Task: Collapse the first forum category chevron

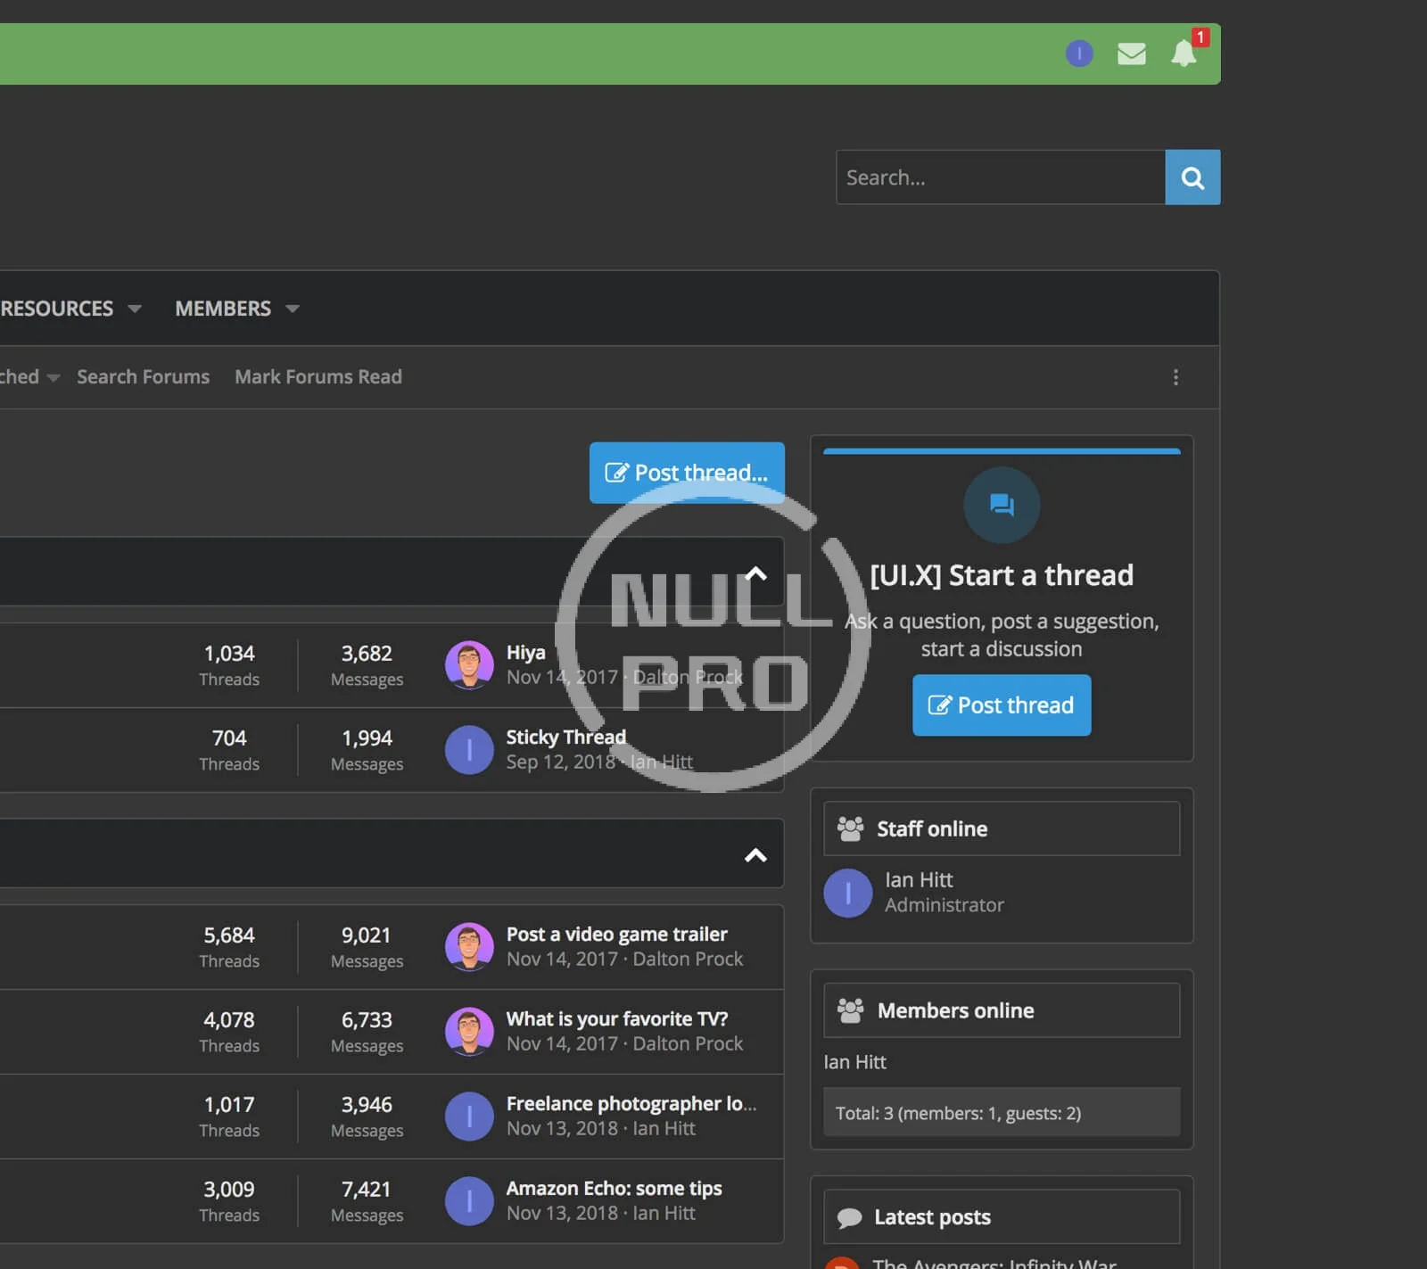Action: (755, 573)
